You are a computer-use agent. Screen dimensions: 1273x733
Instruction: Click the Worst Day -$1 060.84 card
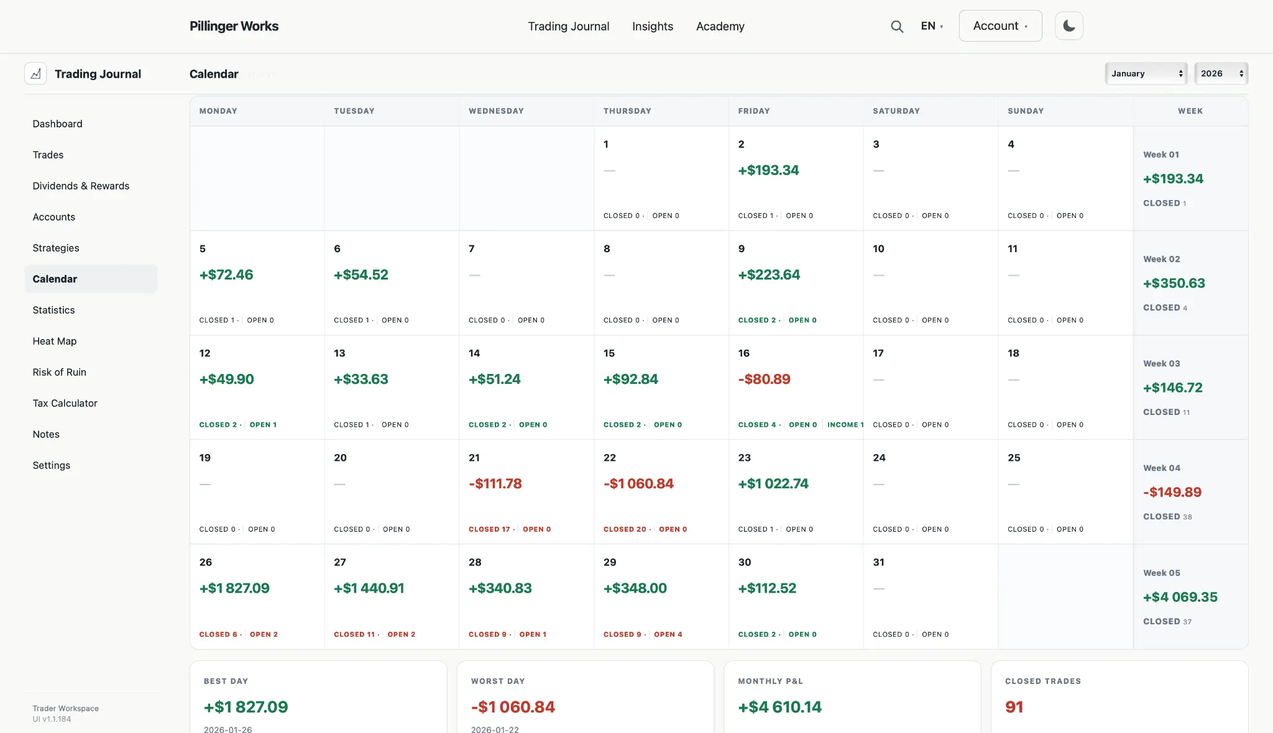(586, 697)
